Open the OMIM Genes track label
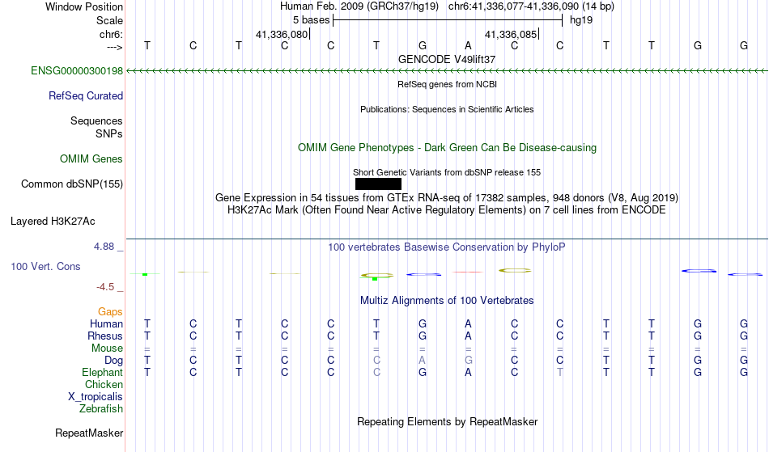 (x=91, y=159)
